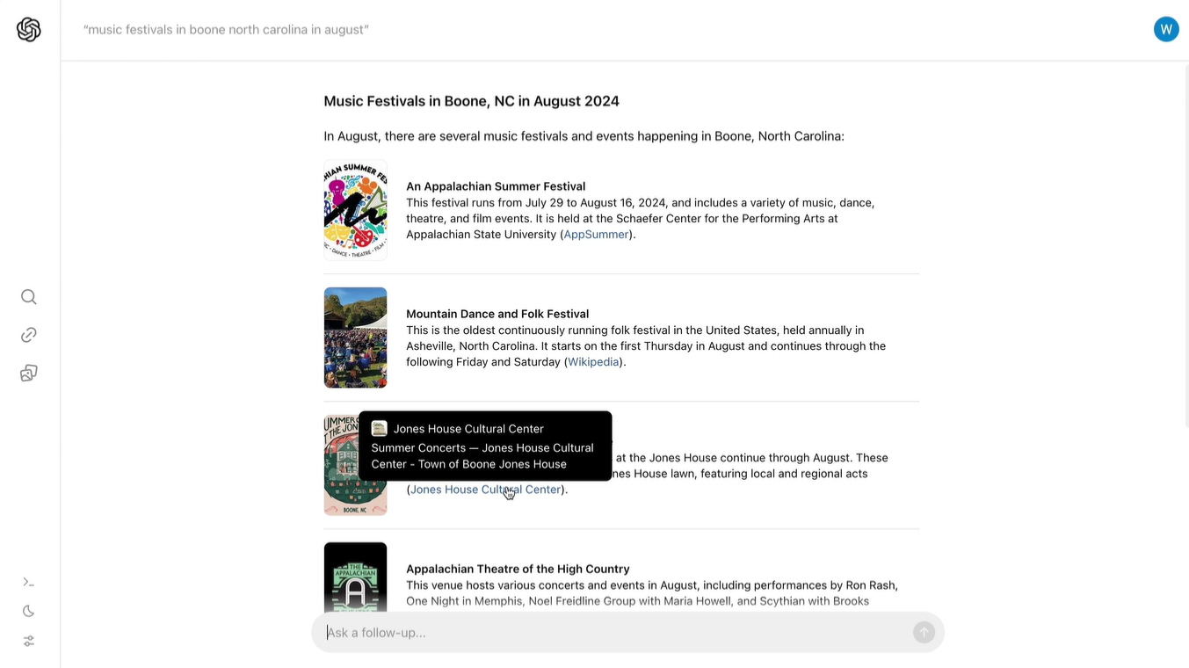Open the settings sliders icon
1189x668 pixels.
pos(29,641)
